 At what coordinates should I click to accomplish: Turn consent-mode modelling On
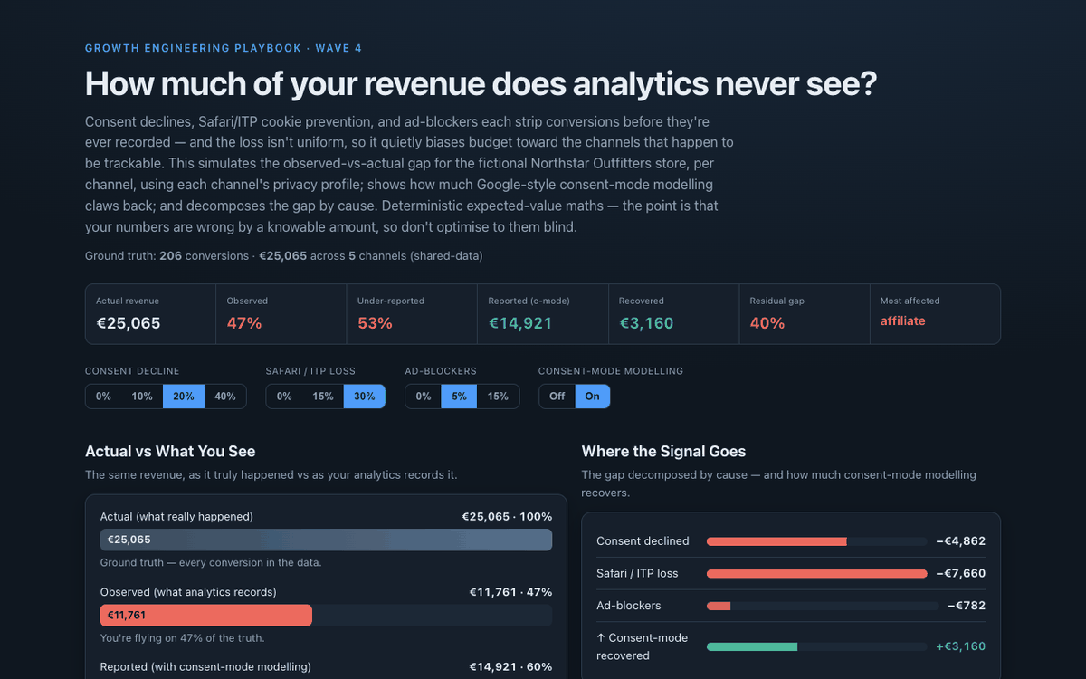pyautogui.click(x=593, y=397)
